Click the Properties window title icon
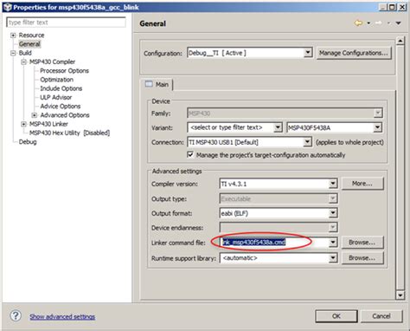Image resolution: width=410 pixels, height=331 pixels. click(7, 7)
